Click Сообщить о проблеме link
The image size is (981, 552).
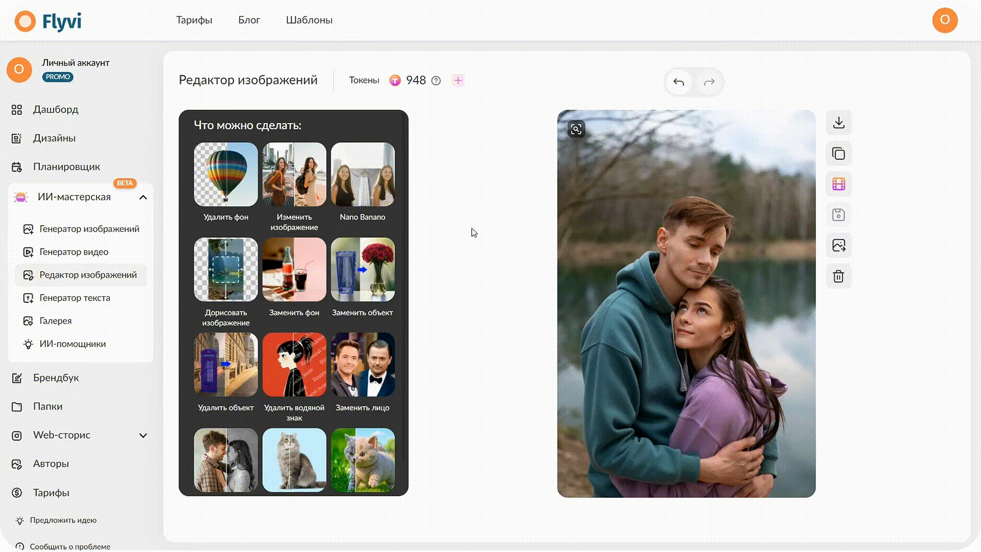pyautogui.click(x=63, y=546)
